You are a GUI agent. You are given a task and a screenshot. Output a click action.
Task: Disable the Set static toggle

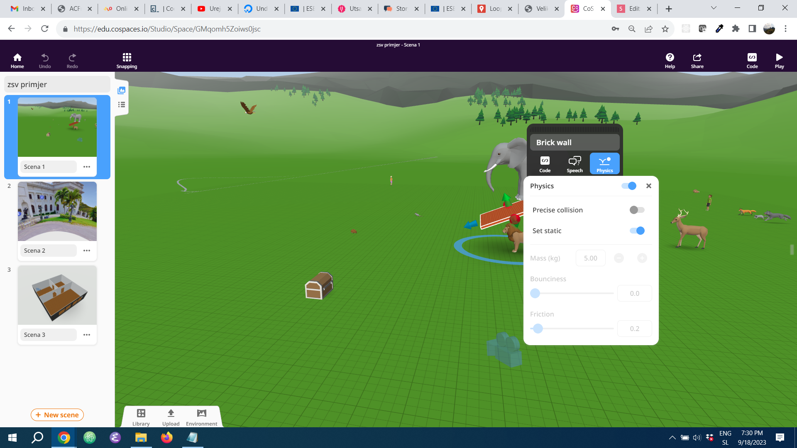(x=637, y=231)
